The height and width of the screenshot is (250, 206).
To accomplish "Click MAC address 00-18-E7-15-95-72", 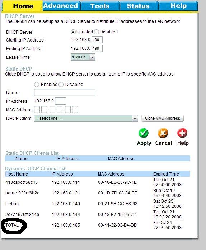I will tap(117, 215).
